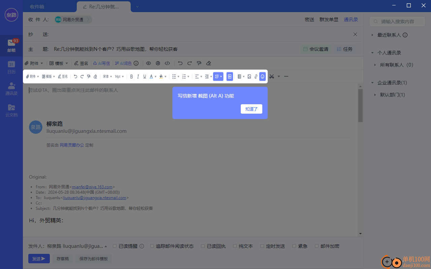Click the source code view icon
Screen dimensions: 431x269
click(x=167, y=63)
